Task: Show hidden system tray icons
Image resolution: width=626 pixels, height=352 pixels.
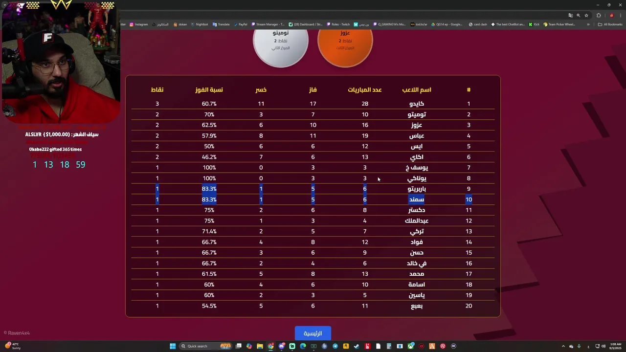Action: [563, 346]
